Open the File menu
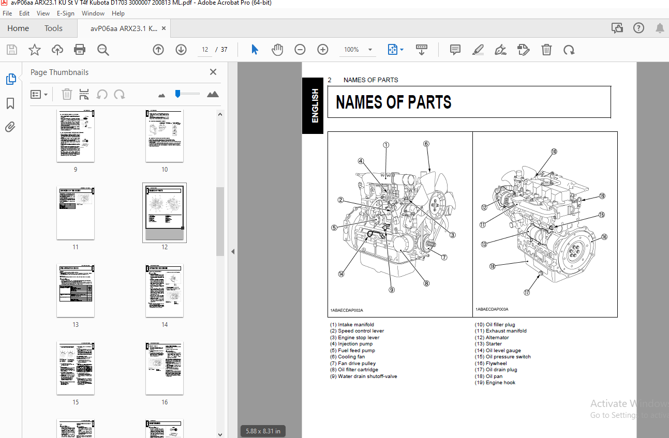This screenshot has width=669, height=438. click(7, 13)
